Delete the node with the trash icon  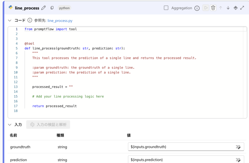pyautogui.click(x=213, y=8)
